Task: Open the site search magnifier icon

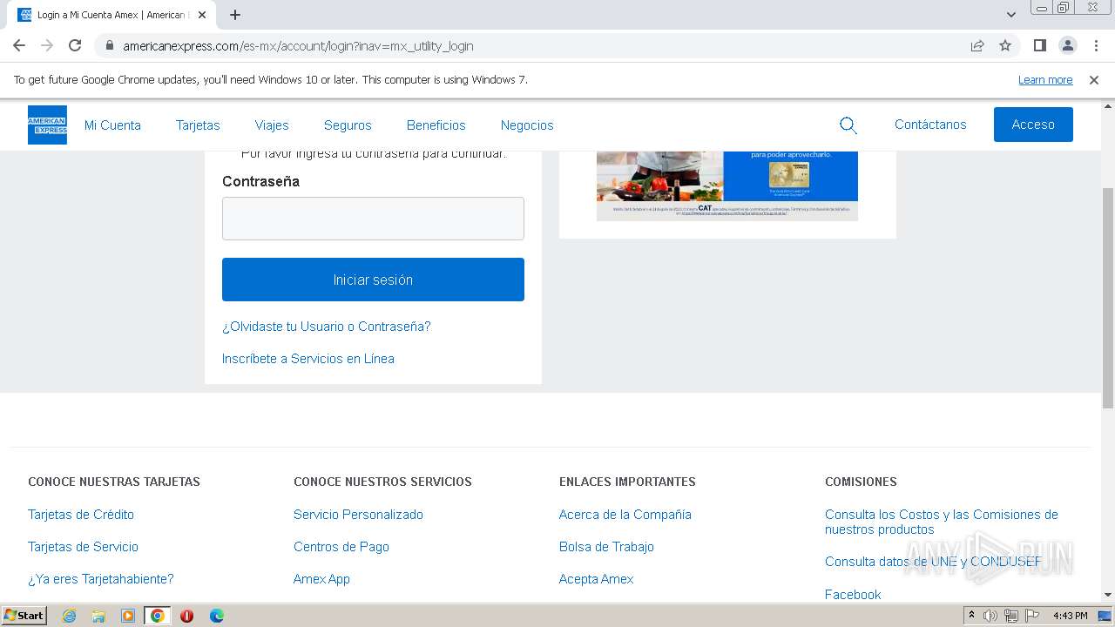Action: pyautogui.click(x=848, y=125)
